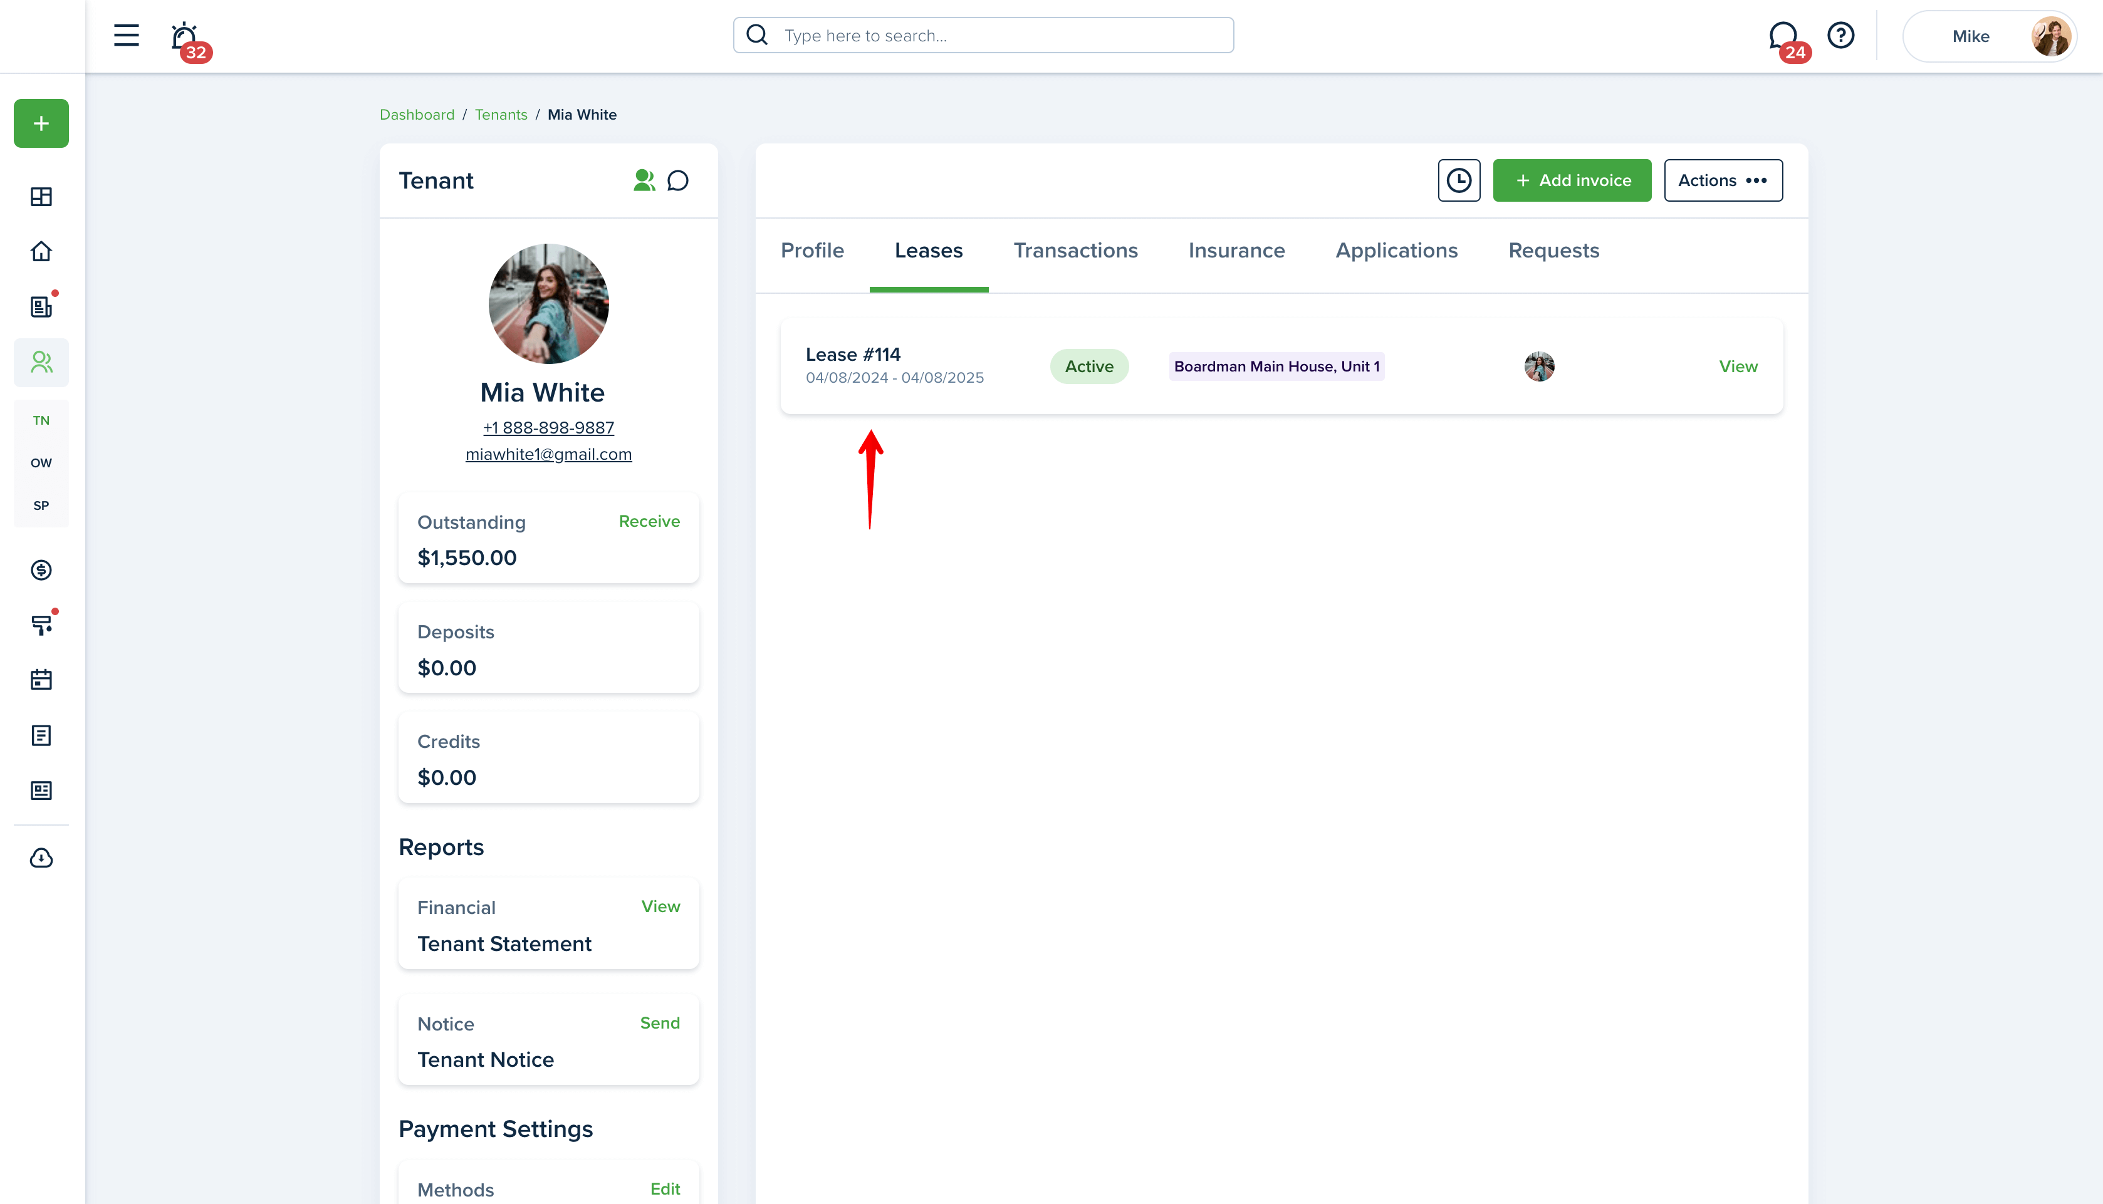This screenshot has height=1204, width=2103.
Task: Open the Reports newspaper icon in sidebar
Action: click(x=41, y=791)
